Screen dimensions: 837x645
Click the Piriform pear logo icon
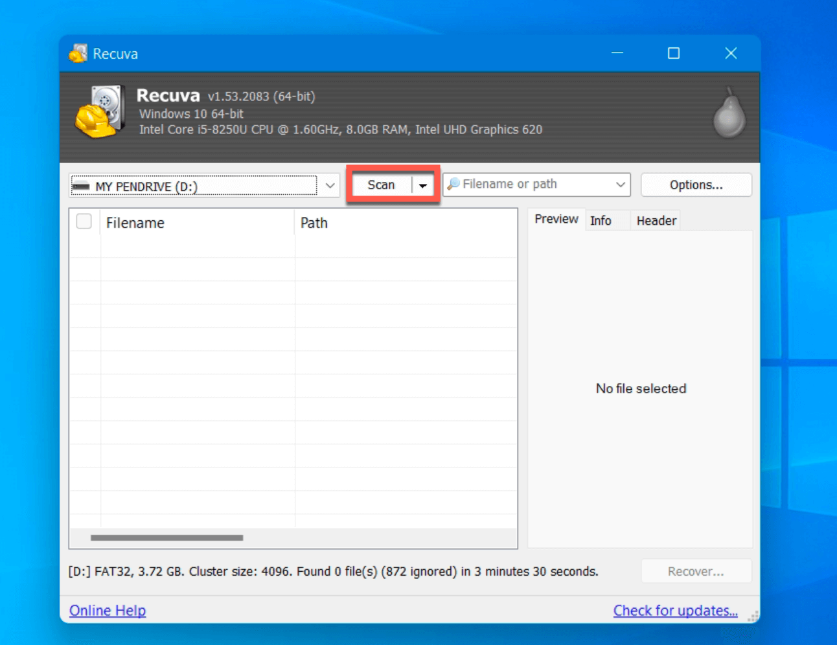click(729, 113)
